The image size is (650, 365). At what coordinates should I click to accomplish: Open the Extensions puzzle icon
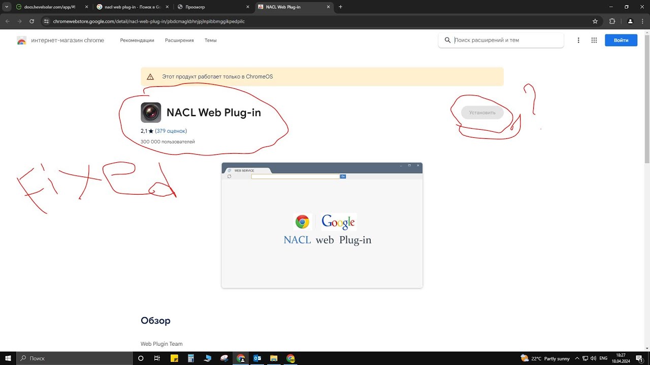[612, 21]
